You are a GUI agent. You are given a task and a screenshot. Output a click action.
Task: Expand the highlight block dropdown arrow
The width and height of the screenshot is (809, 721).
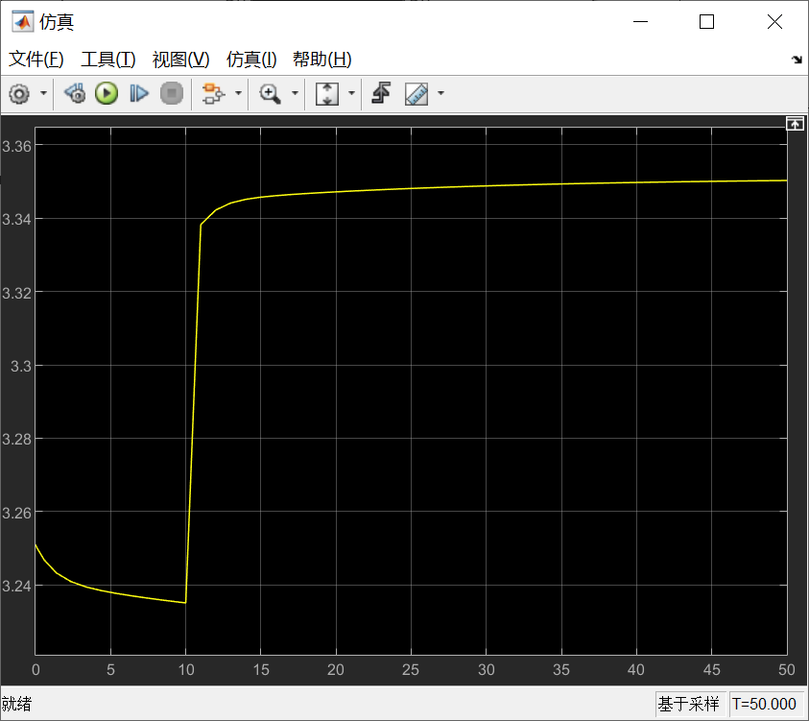[238, 93]
